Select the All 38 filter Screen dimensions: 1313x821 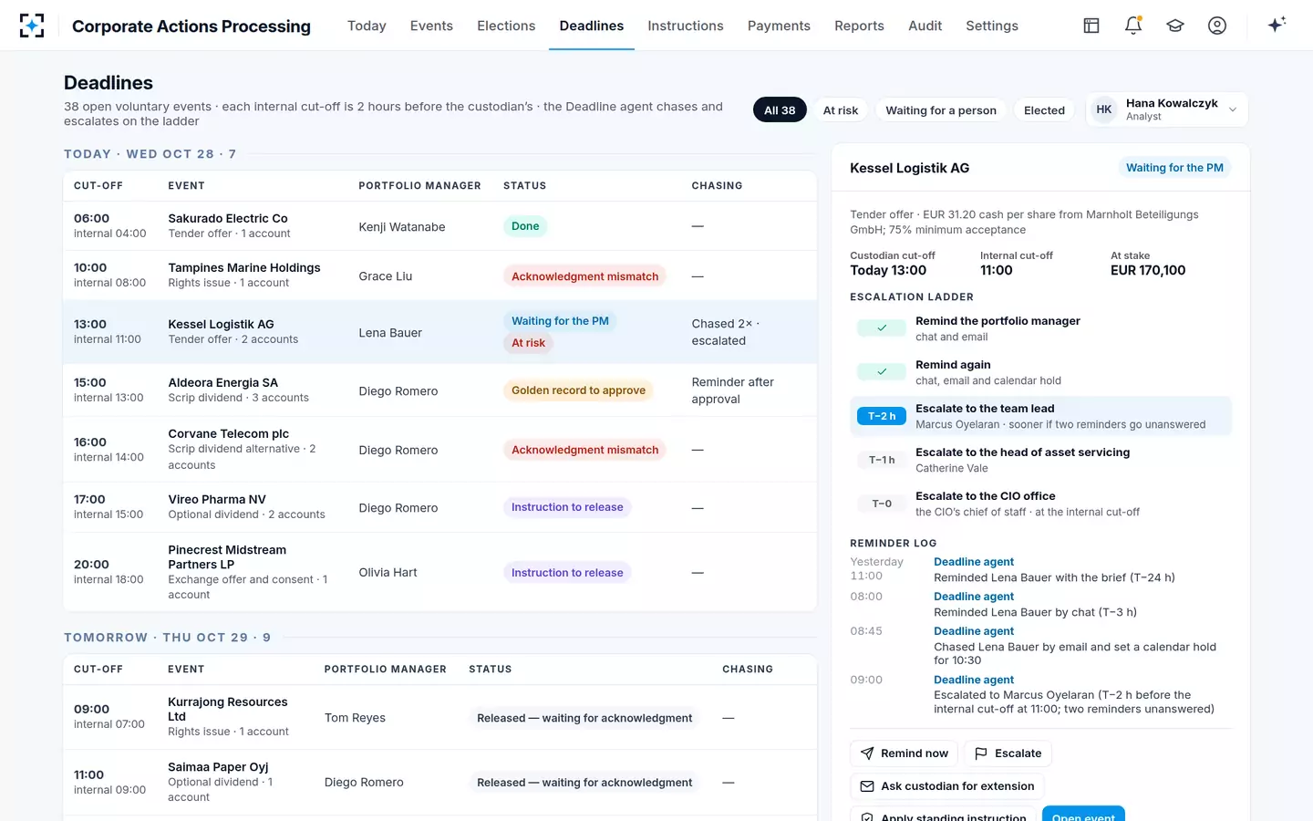tap(780, 110)
